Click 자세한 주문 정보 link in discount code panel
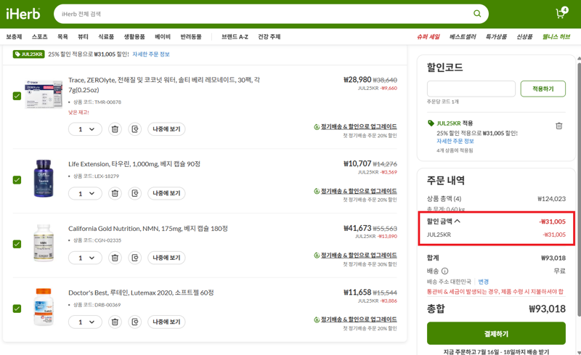Image resolution: width=581 pixels, height=355 pixels. pos(455,141)
